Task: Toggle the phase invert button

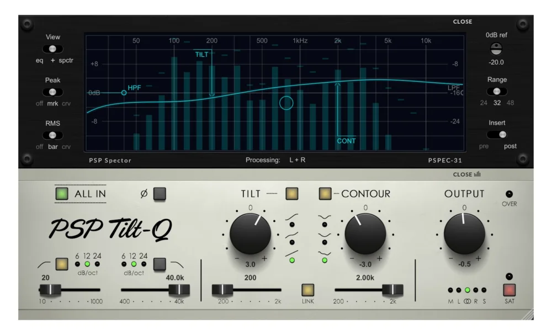Action: 160,194
